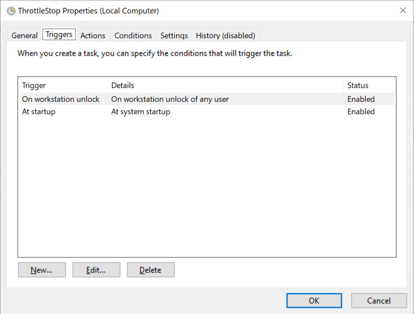414x314 pixels.
Task: Click Enabled status of workstation unlock trigger
Action: [361, 99]
